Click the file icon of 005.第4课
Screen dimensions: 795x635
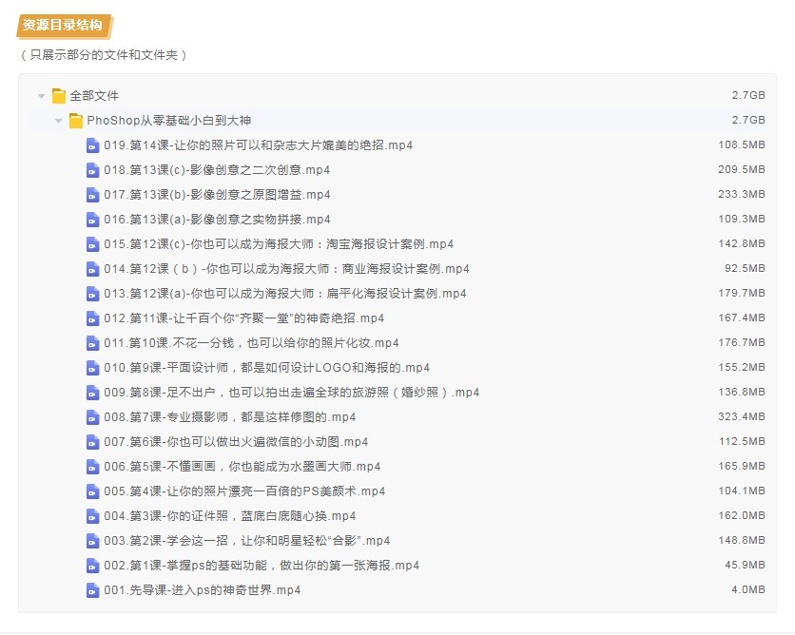pyautogui.click(x=93, y=491)
